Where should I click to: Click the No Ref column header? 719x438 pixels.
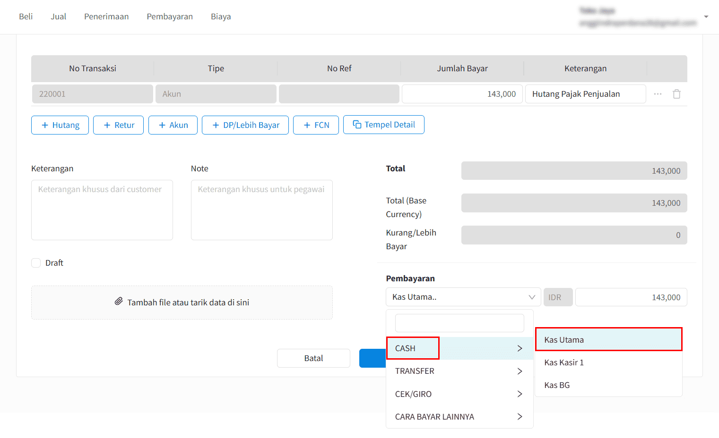(x=339, y=68)
